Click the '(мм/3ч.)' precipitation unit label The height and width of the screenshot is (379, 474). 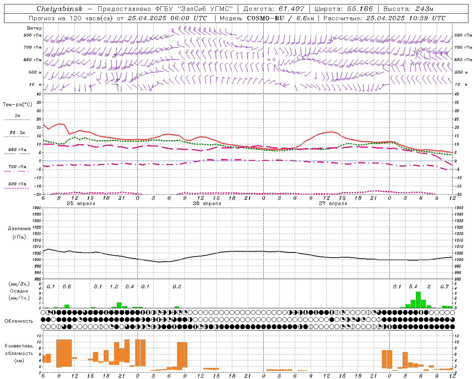tap(19, 284)
